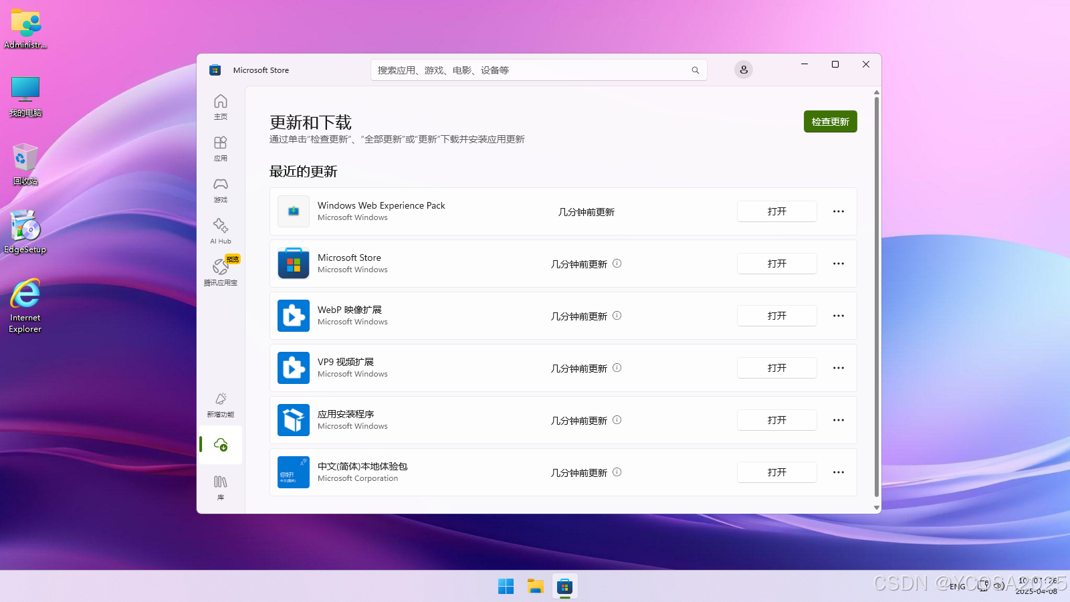Click the 应用安装程序 app icon
1070x602 pixels.
[x=294, y=420]
